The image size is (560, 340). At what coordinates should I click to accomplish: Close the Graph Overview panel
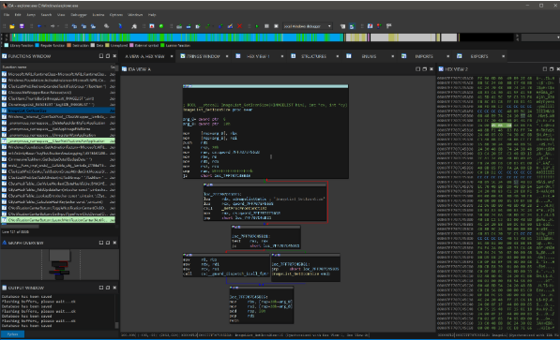[x=114, y=243]
